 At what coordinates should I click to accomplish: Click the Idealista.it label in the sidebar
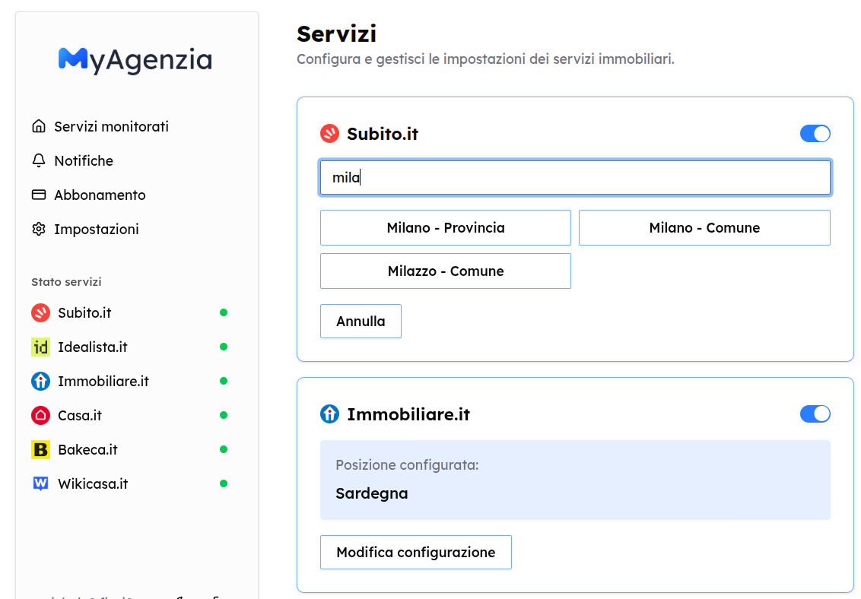(x=93, y=347)
